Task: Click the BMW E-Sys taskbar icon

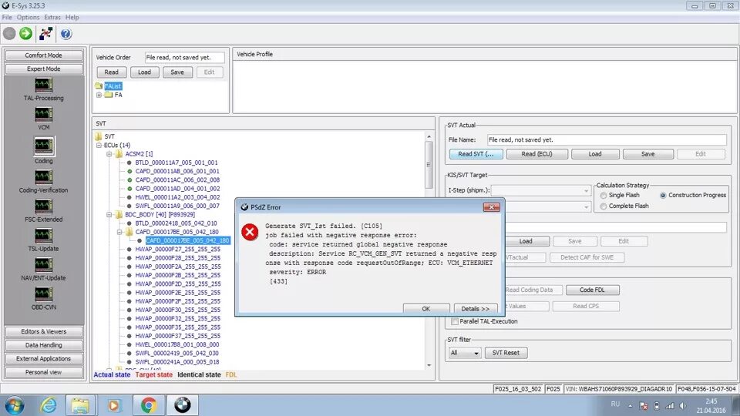Action: pos(182,405)
